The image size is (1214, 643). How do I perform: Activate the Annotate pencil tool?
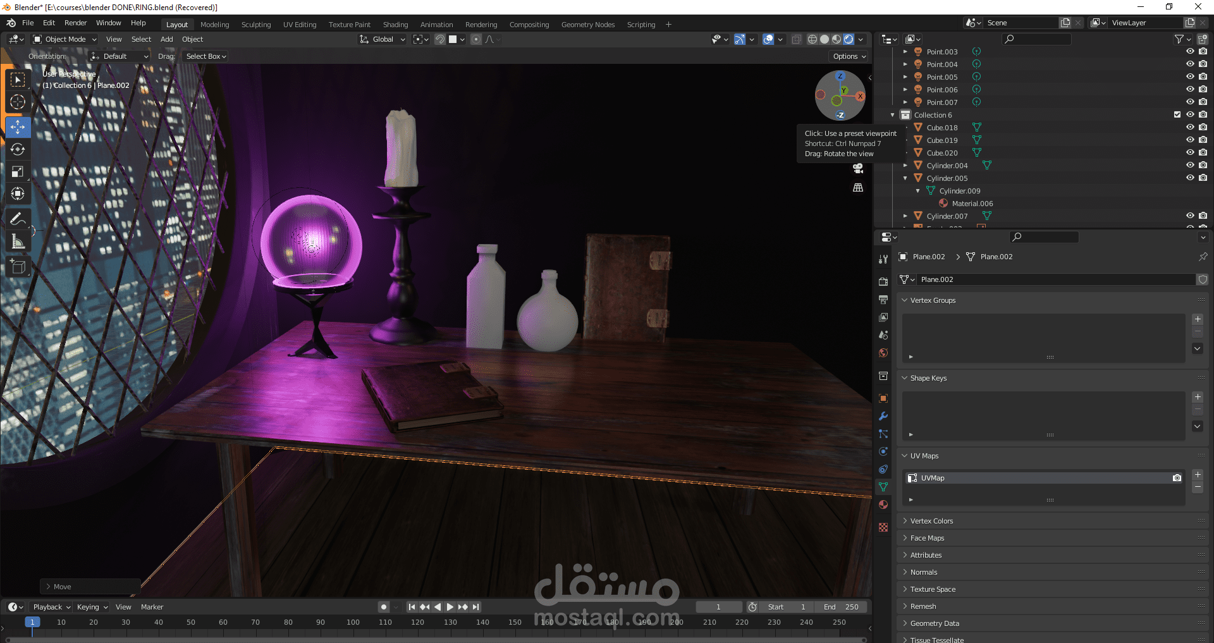point(18,219)
